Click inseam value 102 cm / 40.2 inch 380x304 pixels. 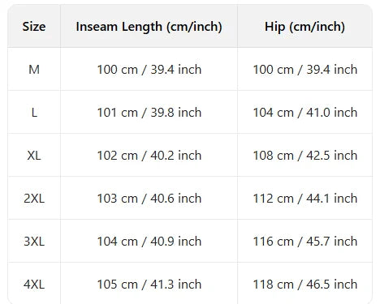coord(149,156)
